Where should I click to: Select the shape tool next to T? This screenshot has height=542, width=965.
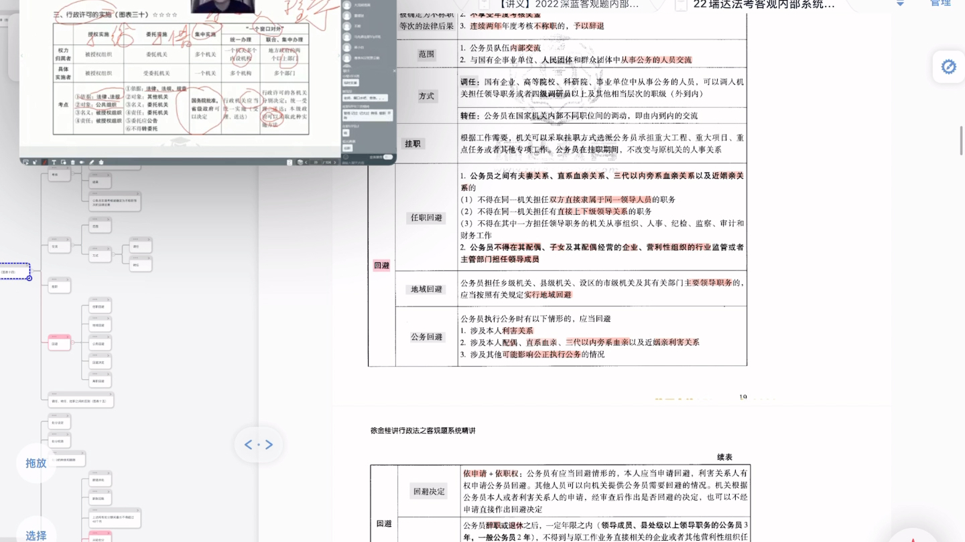pos(64,162)
